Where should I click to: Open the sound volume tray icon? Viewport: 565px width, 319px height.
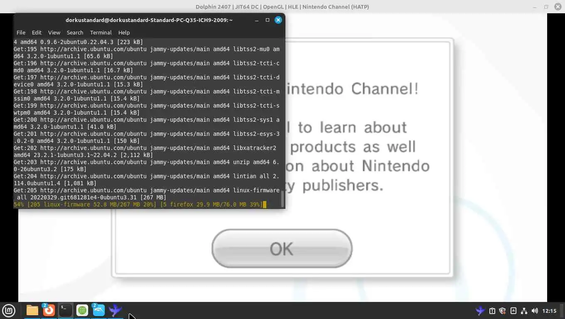535,311
